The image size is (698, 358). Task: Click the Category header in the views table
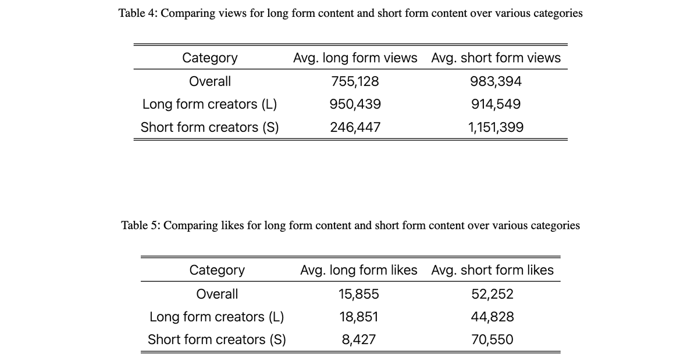(210, 58)
